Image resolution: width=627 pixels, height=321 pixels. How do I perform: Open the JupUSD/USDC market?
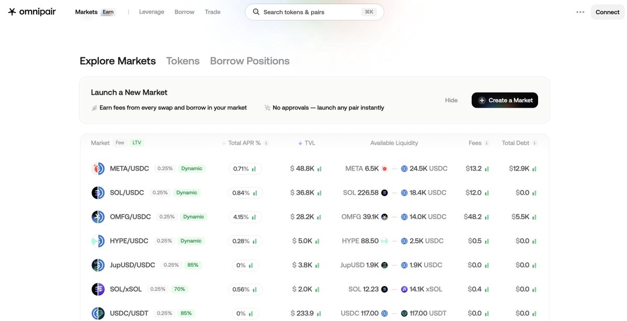132,265
